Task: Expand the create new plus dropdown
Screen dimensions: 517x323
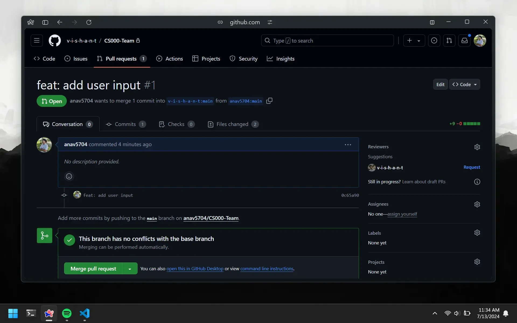Action: [414, 40]
